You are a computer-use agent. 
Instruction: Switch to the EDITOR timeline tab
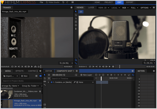point(49,71)
